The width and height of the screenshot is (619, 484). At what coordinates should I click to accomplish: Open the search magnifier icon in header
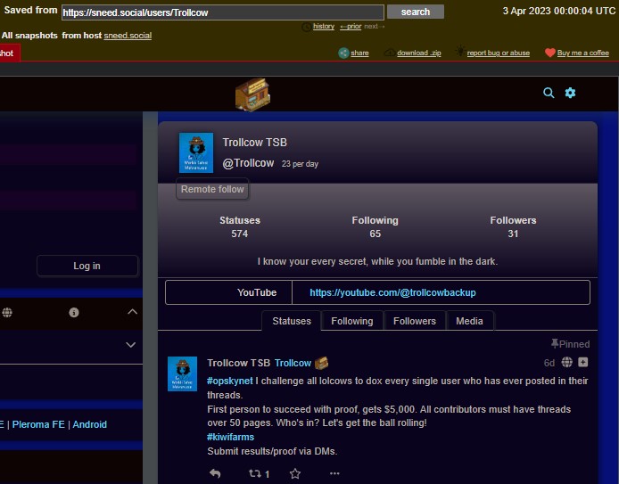(549, 93)
